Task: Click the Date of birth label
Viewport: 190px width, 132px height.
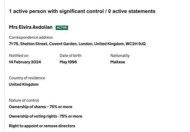Action: [x=70, y=55]
